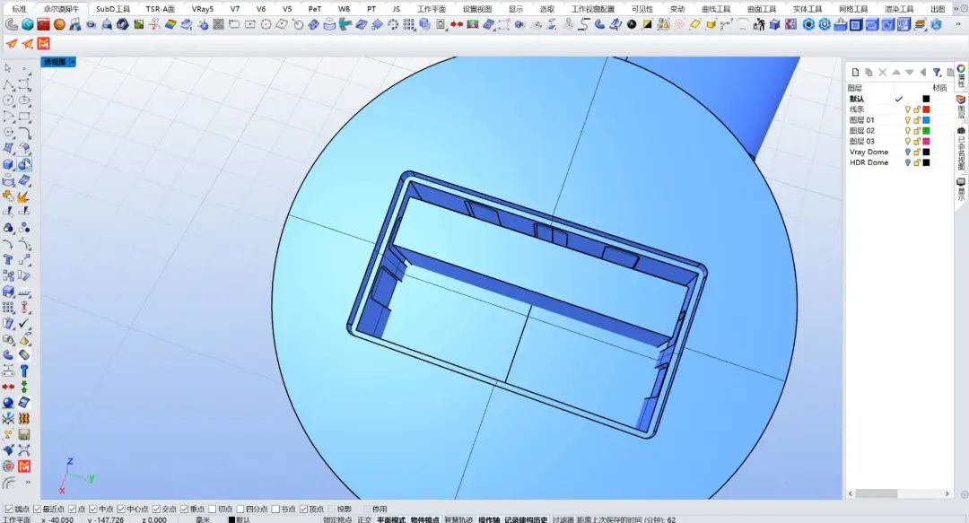Click the red arrows icon in top toolbar
This screenshot has width=969, height=523.
click(x=457, y=24)
